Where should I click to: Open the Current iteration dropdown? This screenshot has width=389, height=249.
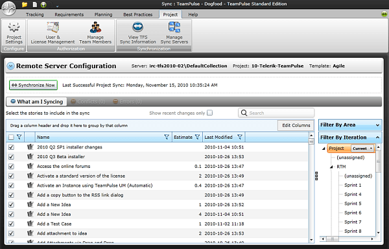pos(362,148)
